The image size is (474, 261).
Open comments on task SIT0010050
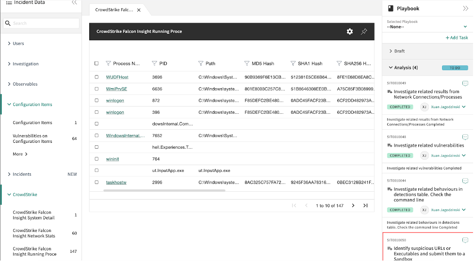(x=465, y=240)
